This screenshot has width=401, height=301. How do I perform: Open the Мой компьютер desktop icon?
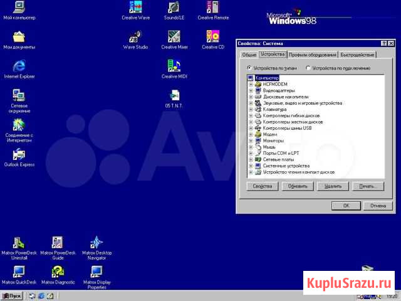coord(19,10)
